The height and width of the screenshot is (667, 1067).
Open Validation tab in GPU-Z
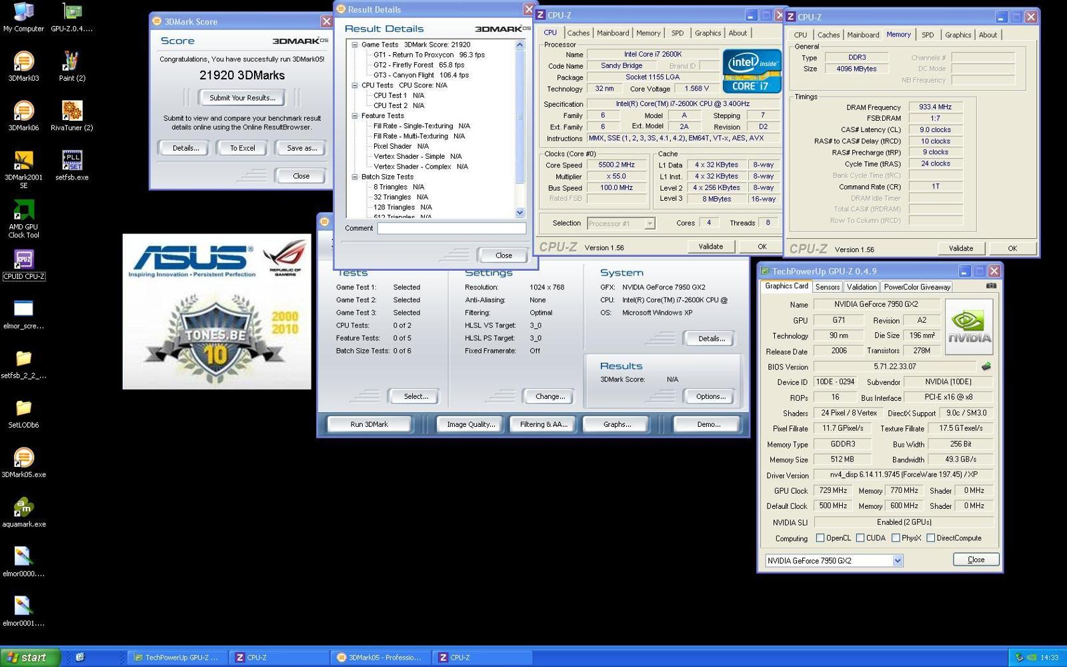click(x=862, y=287)
